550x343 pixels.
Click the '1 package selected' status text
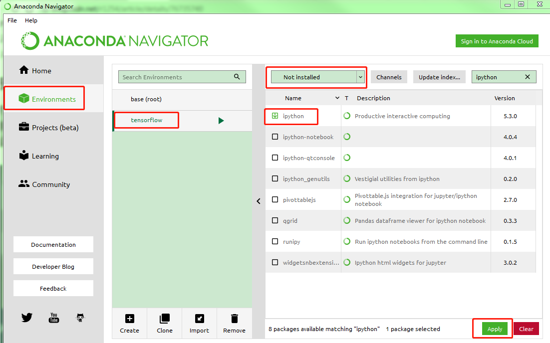click(x=413, y=329)
